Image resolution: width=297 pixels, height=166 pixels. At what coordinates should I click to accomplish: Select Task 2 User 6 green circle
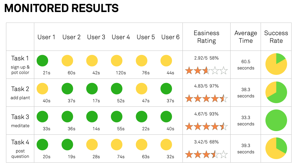pos(166,88)
